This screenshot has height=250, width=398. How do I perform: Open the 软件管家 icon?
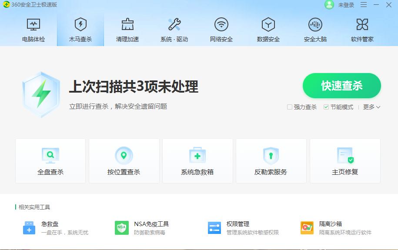pos(362,24)
